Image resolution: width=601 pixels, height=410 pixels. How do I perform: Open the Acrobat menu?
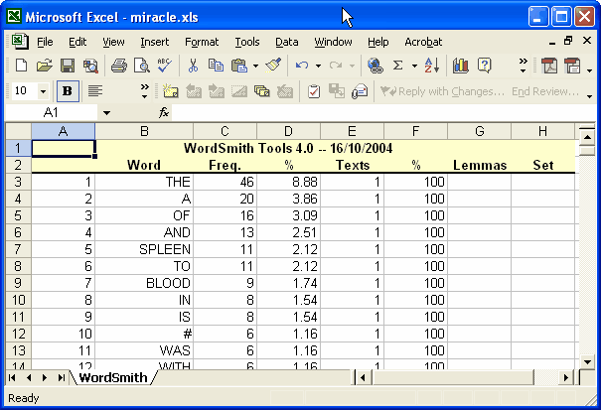(x=423, y=42)
